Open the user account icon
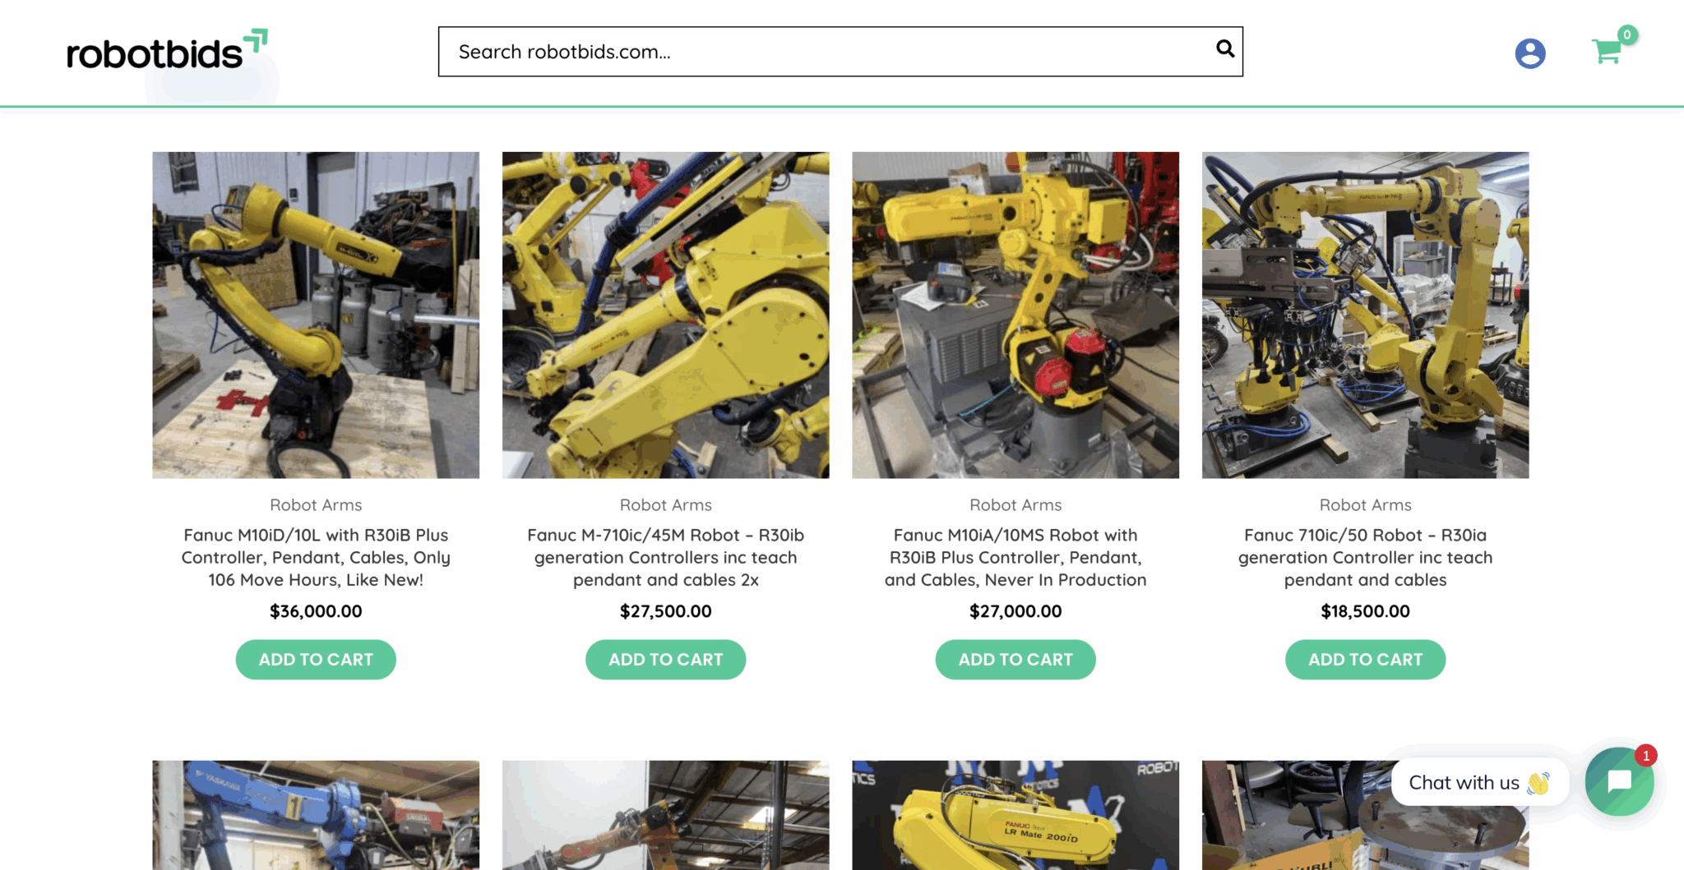The width and height of the screenshot is (1684, 870). pos(1529,53)
